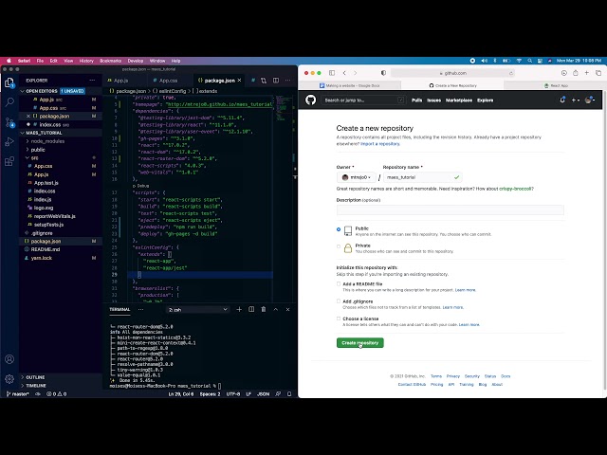
Task: Open the Accounts icon in VS Code
Action: pyautogui.click(x=9, y=359)
